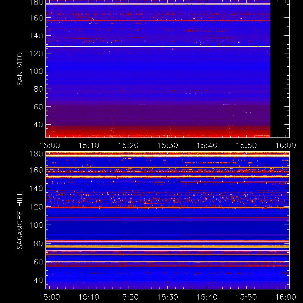Click Sagamore Hill 60 frequency label

click(39, 262)
